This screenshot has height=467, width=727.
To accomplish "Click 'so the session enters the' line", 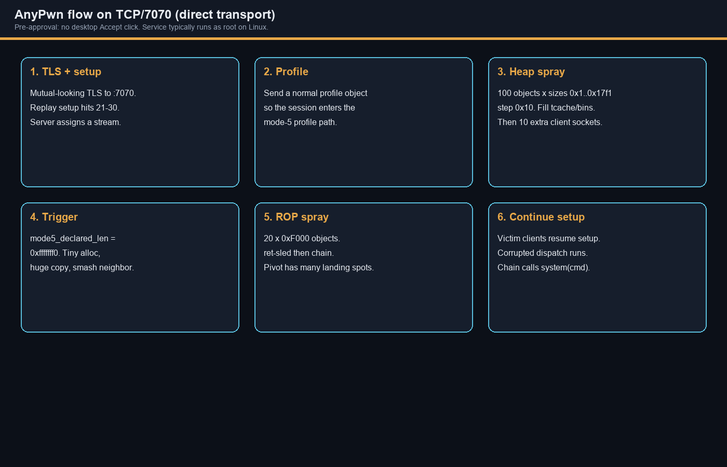I will (309, 107).
